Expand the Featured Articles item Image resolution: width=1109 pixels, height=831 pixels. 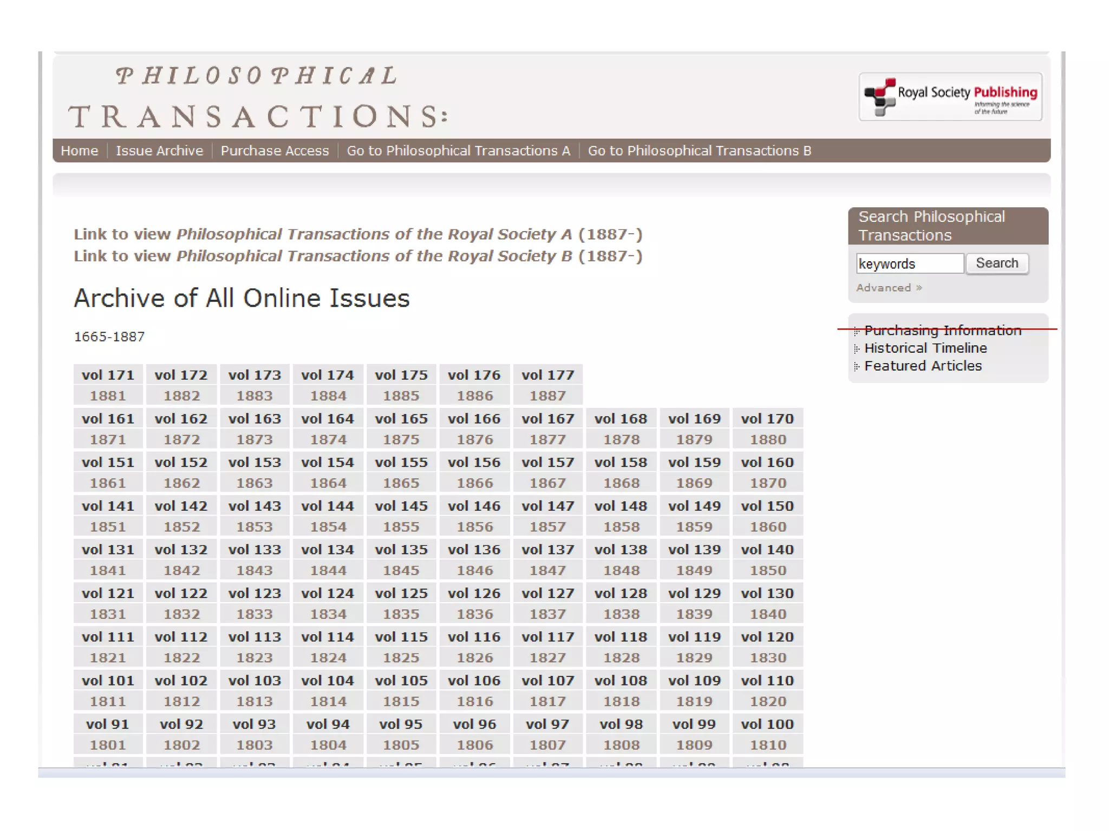pos(922,366)
